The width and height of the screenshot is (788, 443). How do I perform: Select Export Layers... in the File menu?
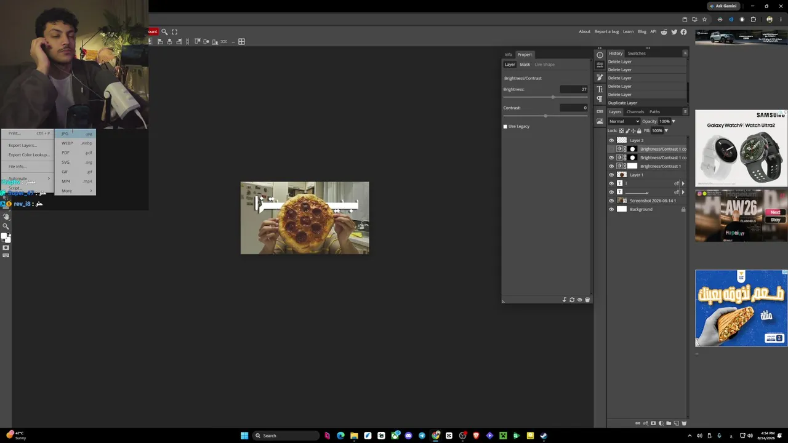point(28,145)
